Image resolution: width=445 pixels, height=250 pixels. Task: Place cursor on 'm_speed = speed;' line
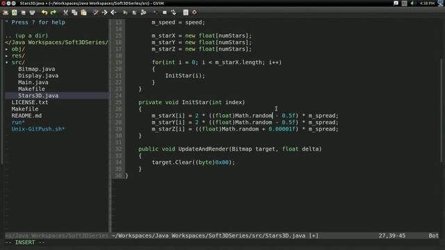point(178,22)
